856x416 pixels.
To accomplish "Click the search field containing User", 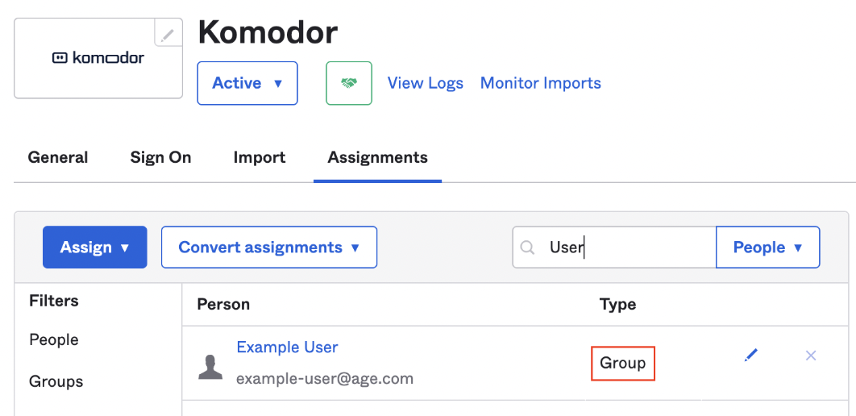I will 614,248.
